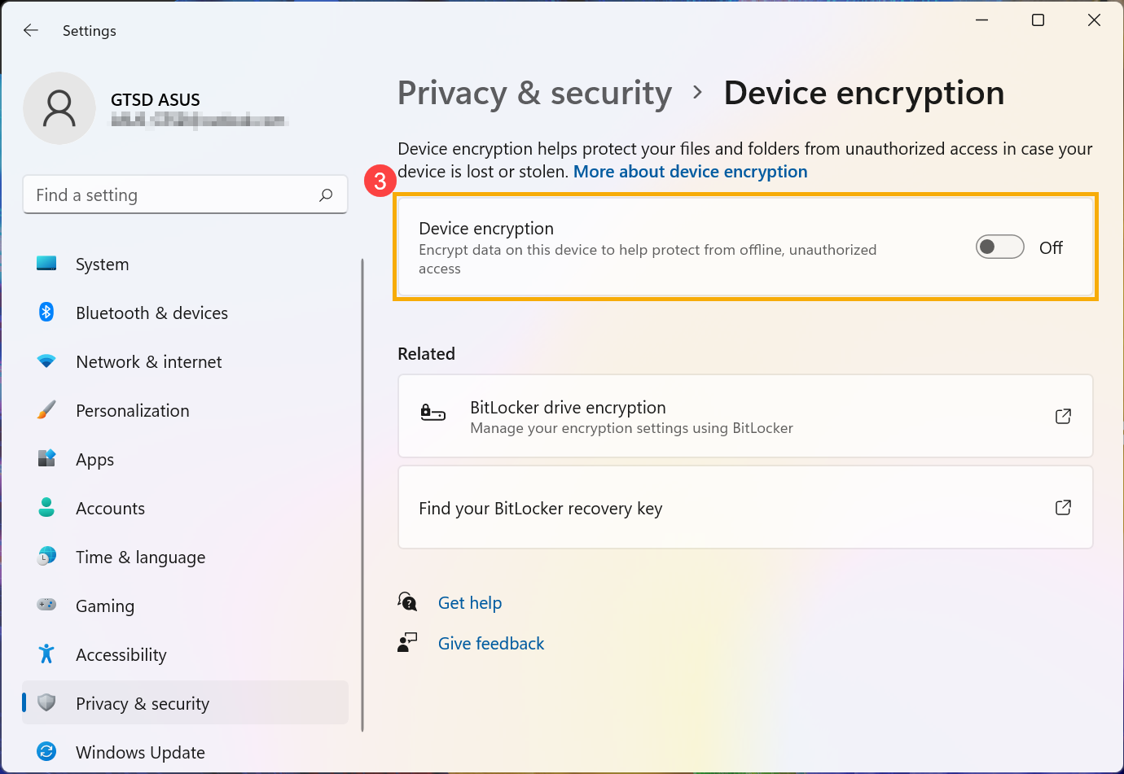The height and width of the screenshot is (774, 1124).
Task: Select Time & language settings
Action: (x=140, y=557)
